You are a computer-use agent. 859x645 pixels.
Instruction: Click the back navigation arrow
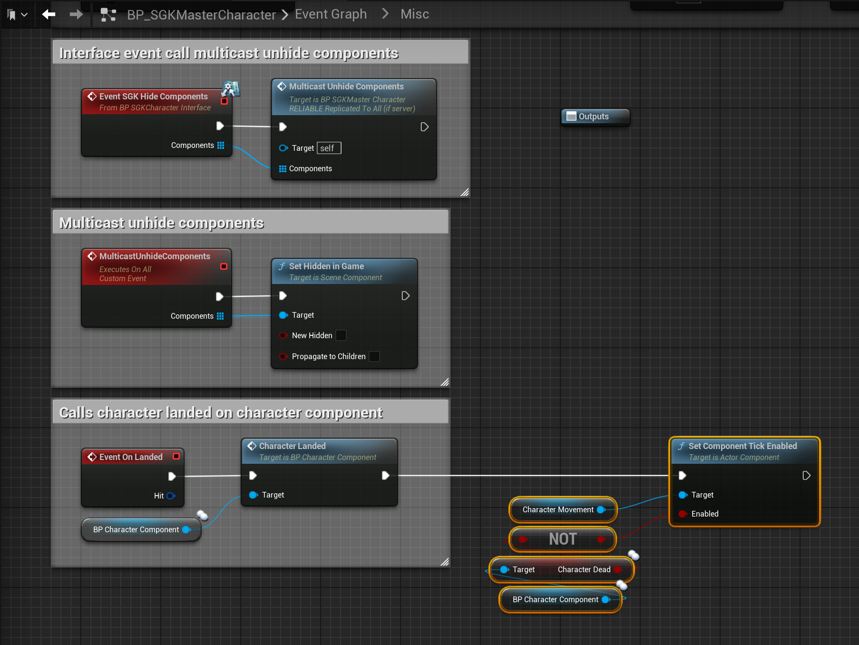click(x=49, y=15)
